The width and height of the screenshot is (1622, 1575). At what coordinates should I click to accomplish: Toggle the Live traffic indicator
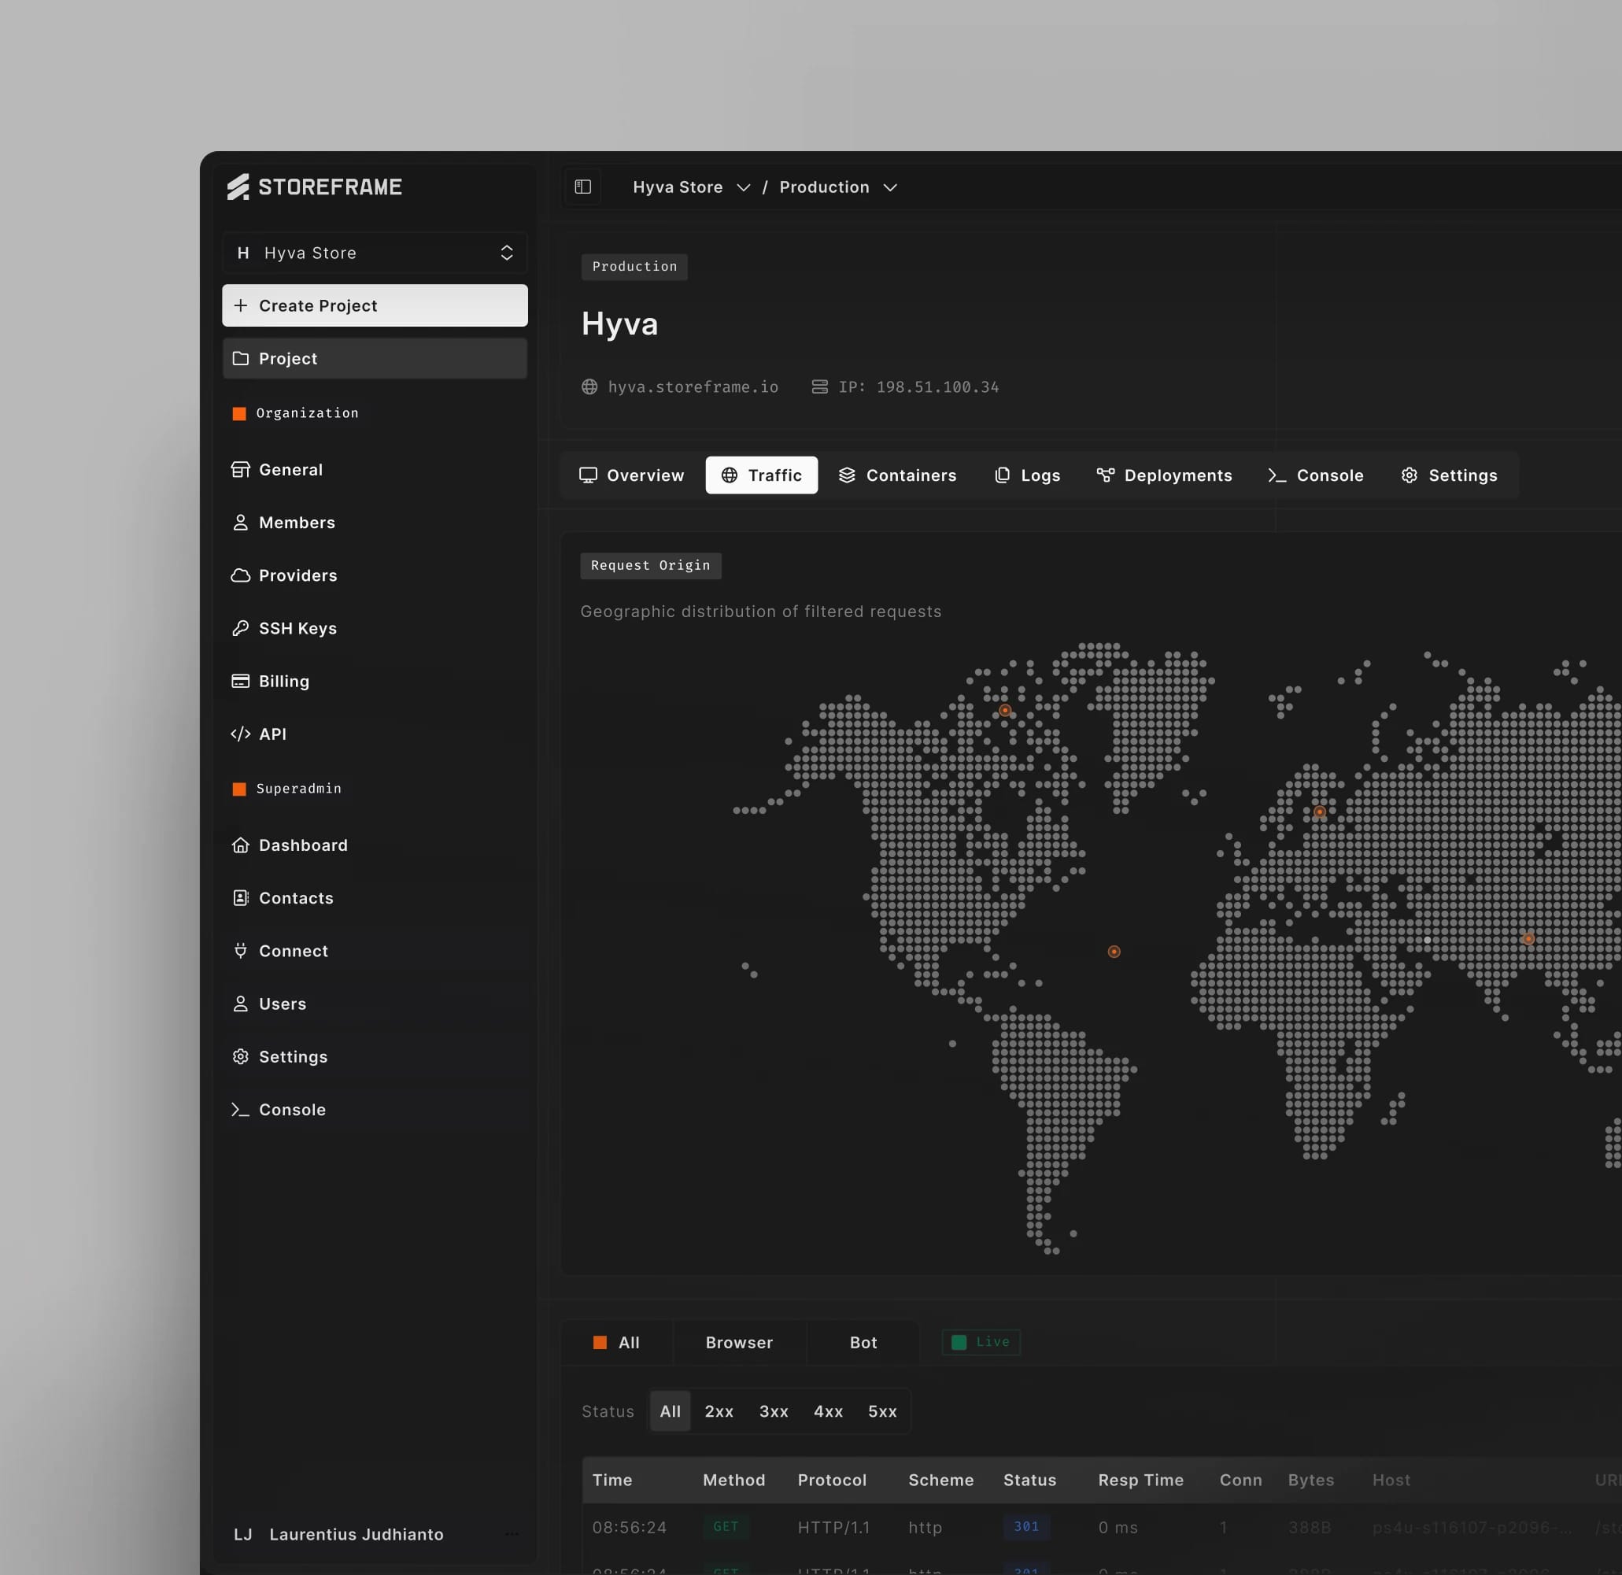[981, 1341]
